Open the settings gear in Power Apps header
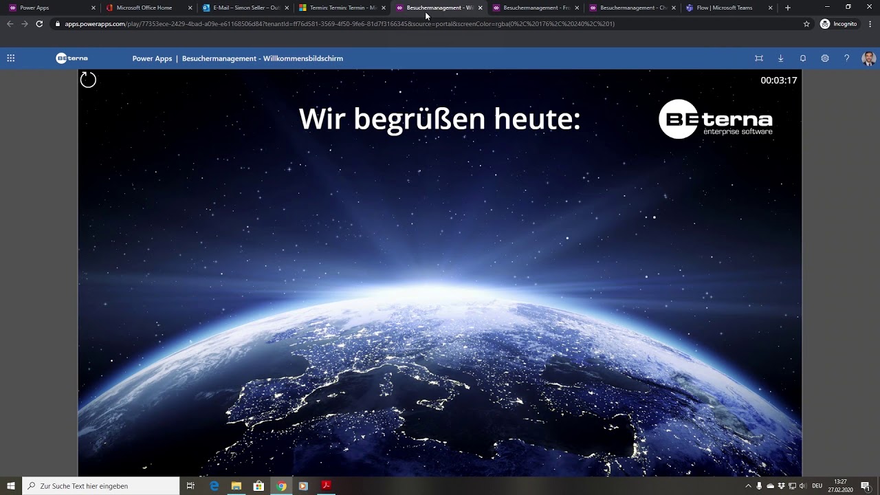 point(825,58)
